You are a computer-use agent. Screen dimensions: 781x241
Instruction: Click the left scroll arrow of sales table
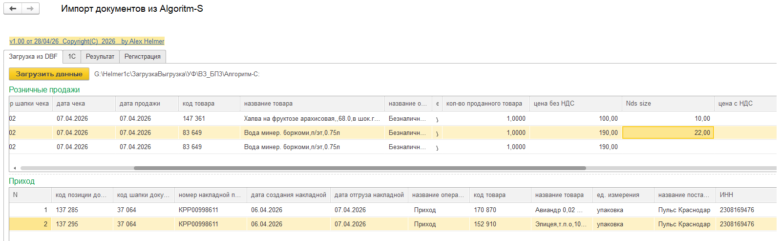click(15, 168)
